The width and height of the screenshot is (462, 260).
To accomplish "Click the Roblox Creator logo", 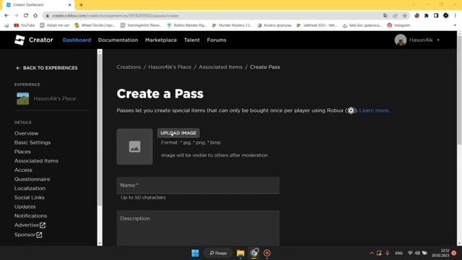I will [x=34, y=40].
